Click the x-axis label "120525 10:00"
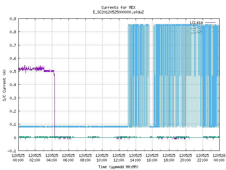The image size is (226, 170). 102,158
